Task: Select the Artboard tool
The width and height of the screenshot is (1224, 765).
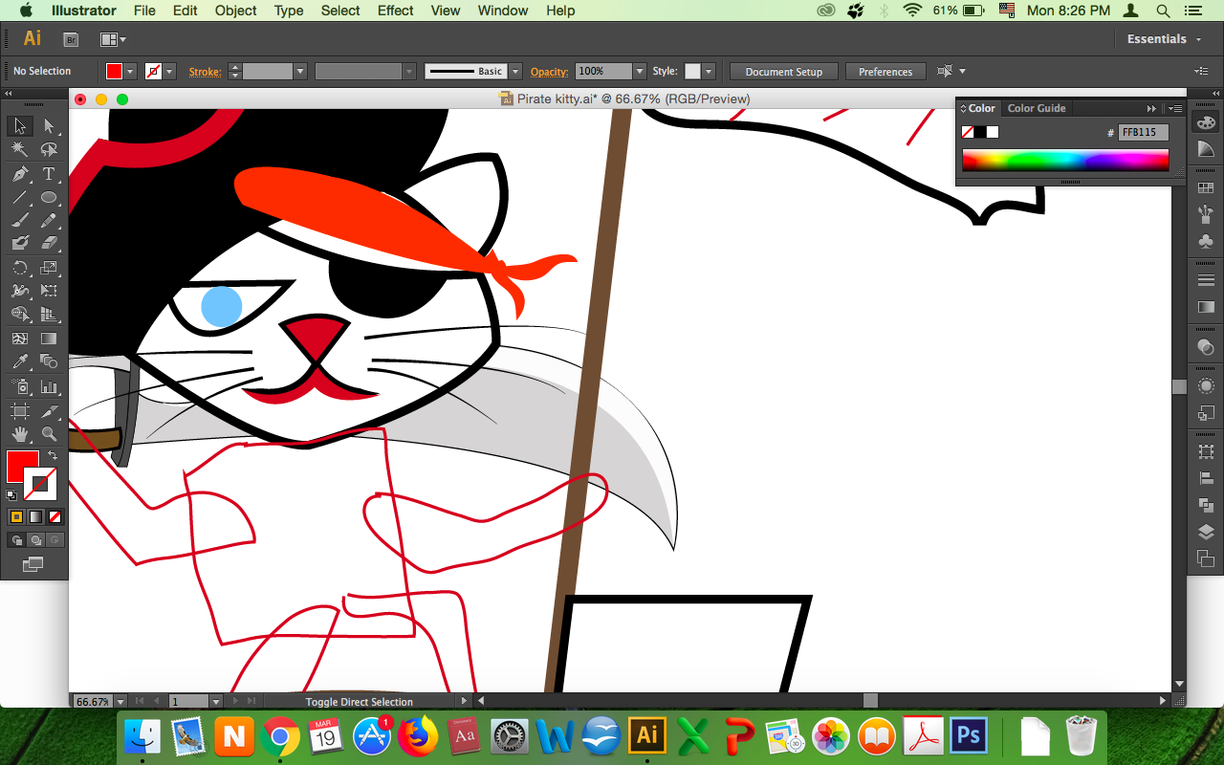Action: coord(20,411)
